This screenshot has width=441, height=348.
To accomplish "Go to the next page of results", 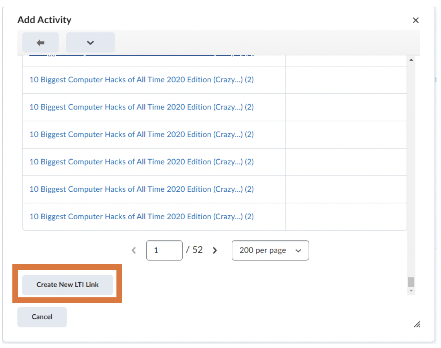I will click(215, 251).
